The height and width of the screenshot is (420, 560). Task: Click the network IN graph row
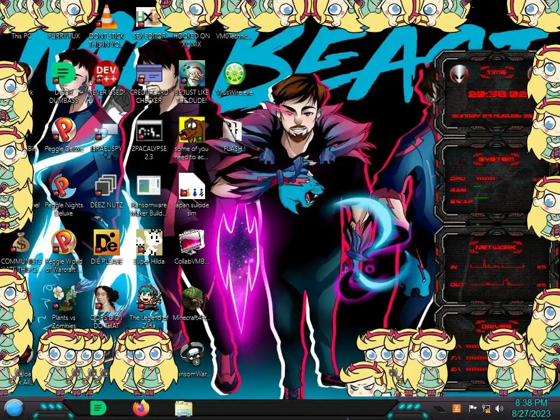499,265
